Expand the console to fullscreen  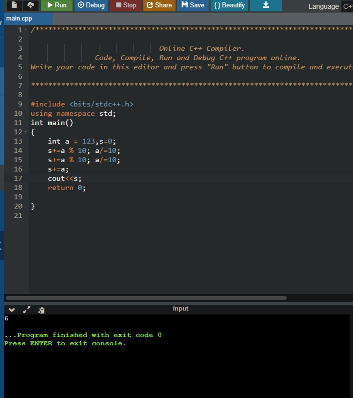[x=27, y=310]
